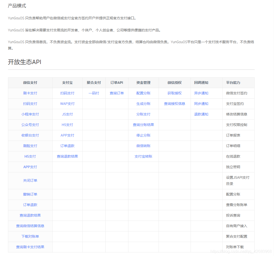Click the 支付宝 column header
The image size is (274, 256).
coord(67,83)
